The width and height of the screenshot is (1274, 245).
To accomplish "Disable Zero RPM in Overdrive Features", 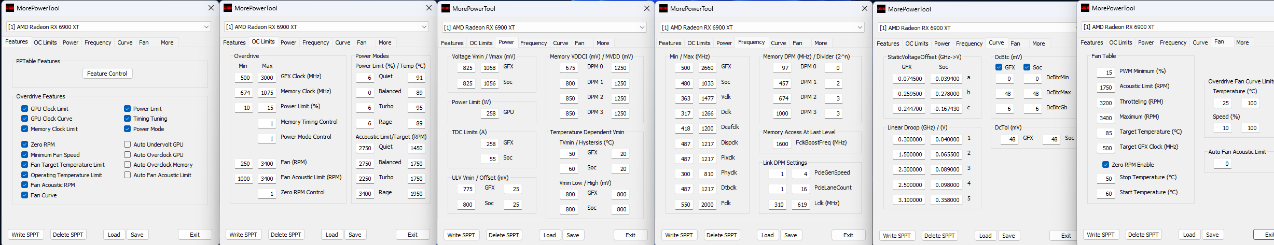I will pyautogui.click(x=24, y=145).
